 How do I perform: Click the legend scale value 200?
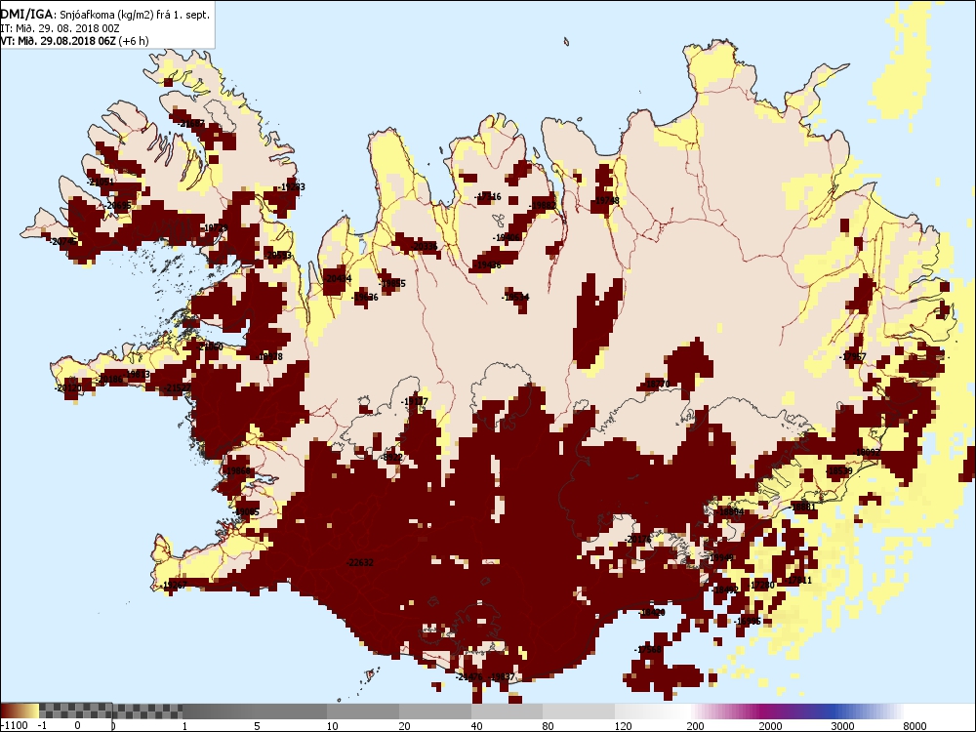coord(695,726)
